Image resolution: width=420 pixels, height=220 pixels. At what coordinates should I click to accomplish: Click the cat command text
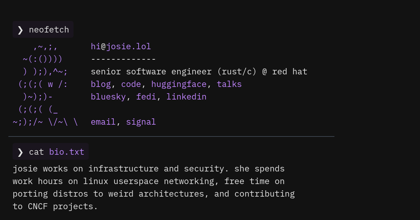pyautogui.click(x=36, y=152)
